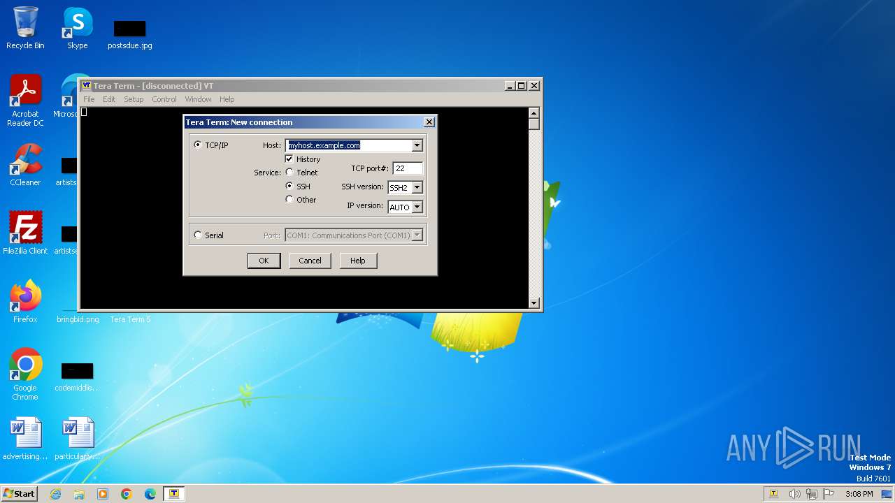Select the codemiddle desktop file
The height and width of the screenshot is (503, 895).
coord(77,377)
